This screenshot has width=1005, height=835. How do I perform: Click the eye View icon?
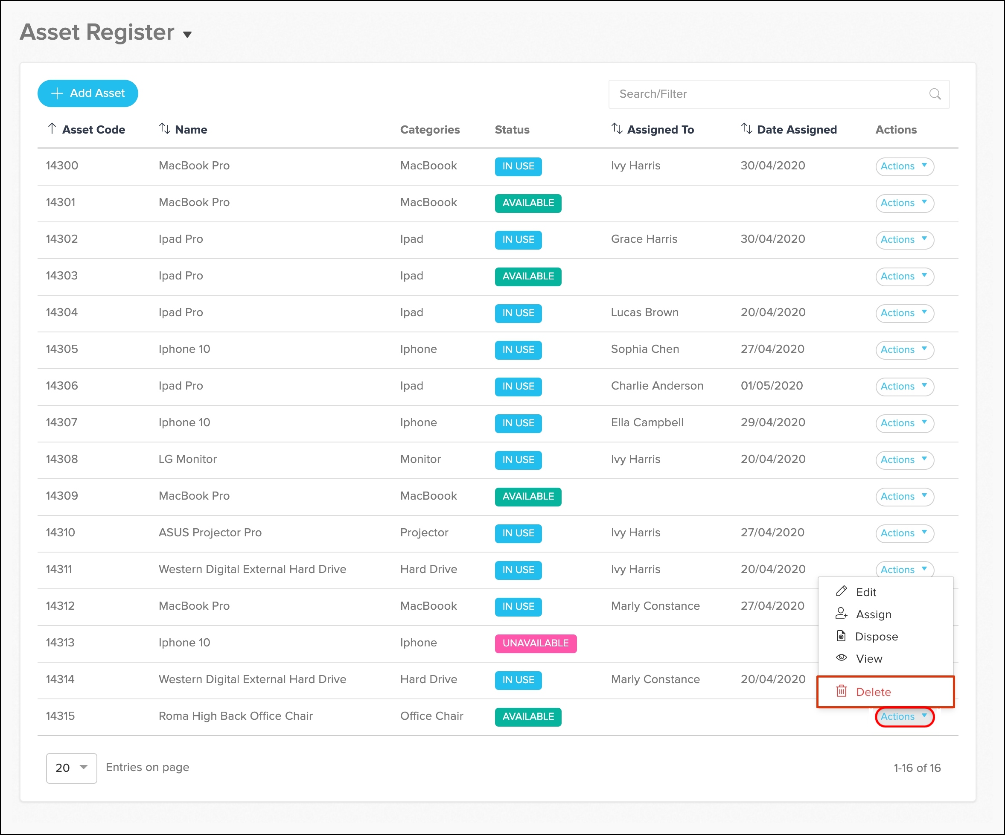841,658
